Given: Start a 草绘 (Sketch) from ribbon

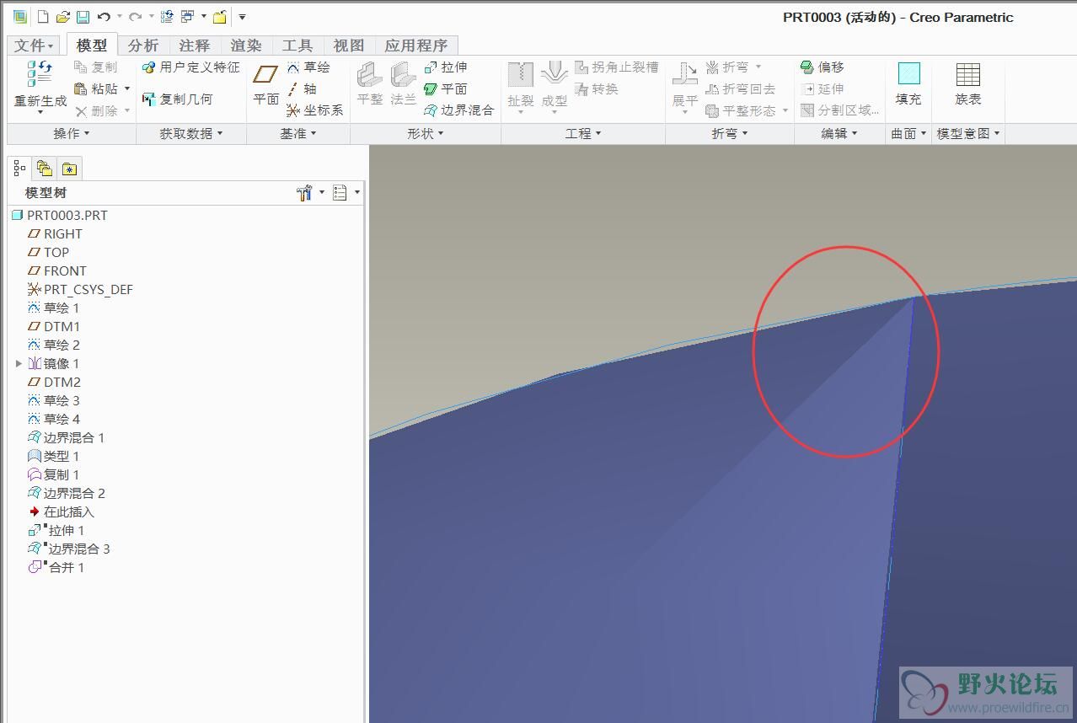Looking at the screenshot, I should coord(308,67).
